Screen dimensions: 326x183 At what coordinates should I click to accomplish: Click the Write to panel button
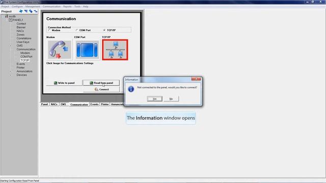click(64, 83)
